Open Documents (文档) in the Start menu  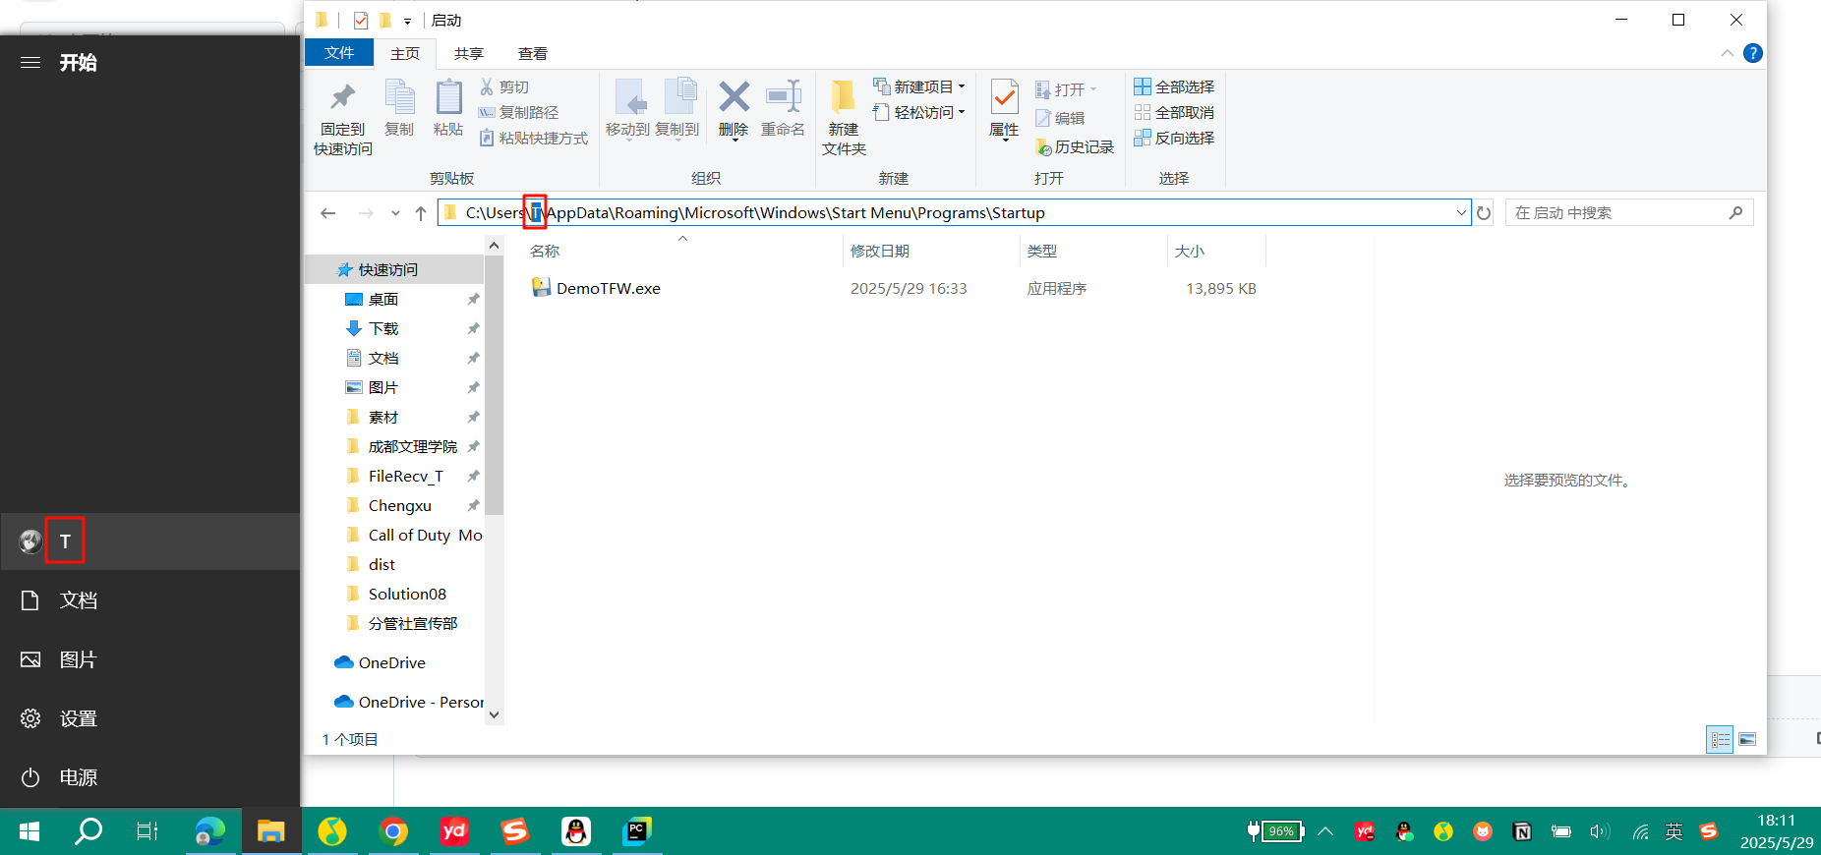[149, 600]
